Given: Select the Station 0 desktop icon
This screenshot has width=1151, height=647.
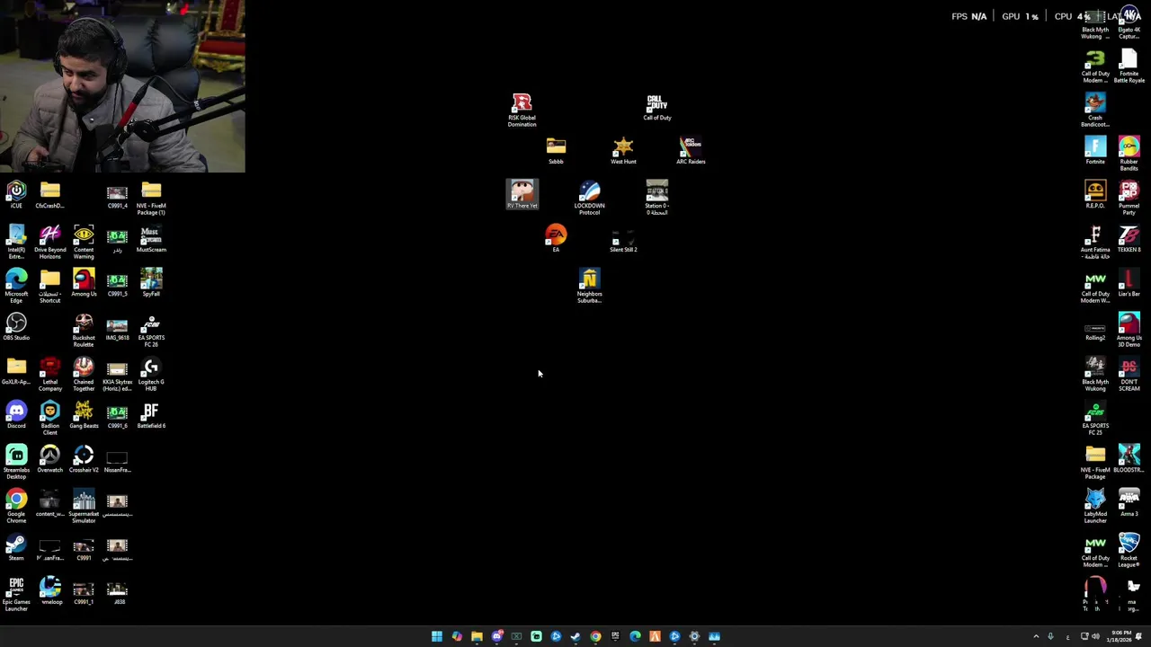Looking at the screenshot, I should (x=656, y=199).
